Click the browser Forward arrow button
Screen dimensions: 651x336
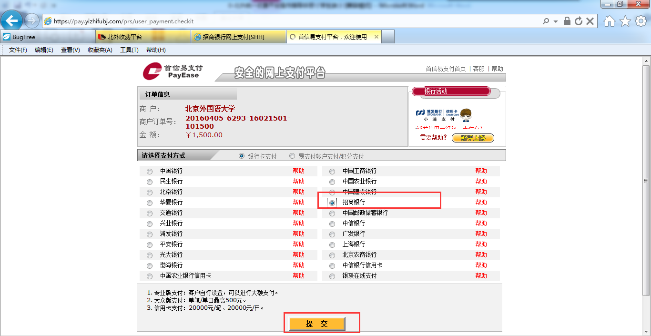click(x=32, y=20)
